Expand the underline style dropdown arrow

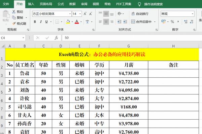coord(51,22)
